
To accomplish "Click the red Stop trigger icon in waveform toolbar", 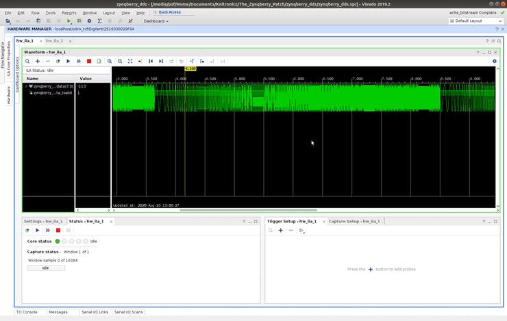I will pos(88,61).
